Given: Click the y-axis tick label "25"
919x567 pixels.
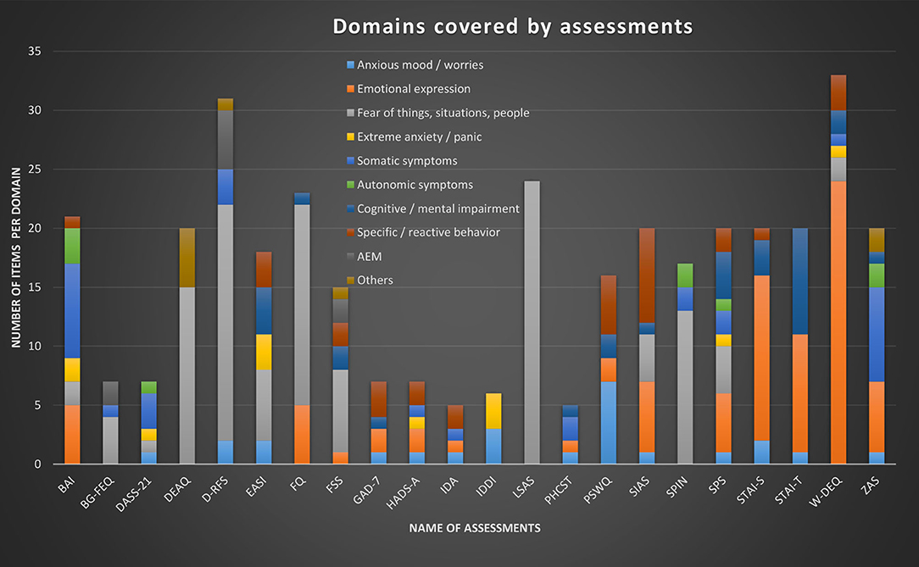Looking at the screenshot, I should tap(35, 170).
